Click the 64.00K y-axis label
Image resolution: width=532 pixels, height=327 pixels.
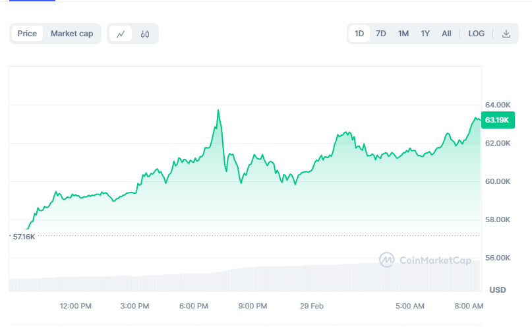click(498, 105)
